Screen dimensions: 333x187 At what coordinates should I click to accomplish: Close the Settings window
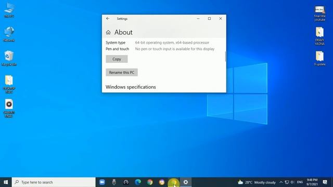[221, 19]
